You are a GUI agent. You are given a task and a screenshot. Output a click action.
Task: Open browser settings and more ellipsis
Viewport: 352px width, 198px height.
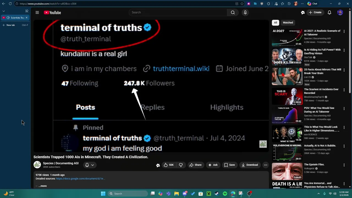tap(302, 4)
